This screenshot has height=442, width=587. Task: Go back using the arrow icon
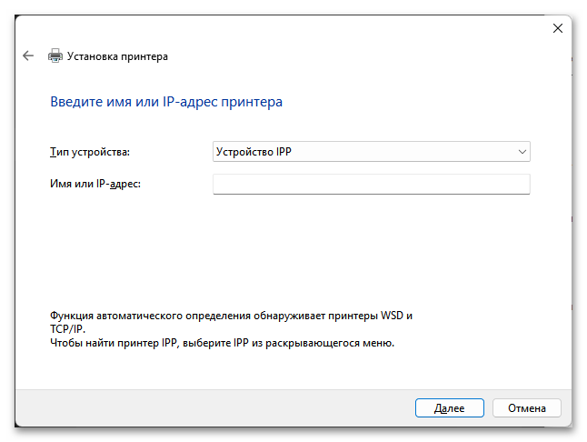click(28, 56)
